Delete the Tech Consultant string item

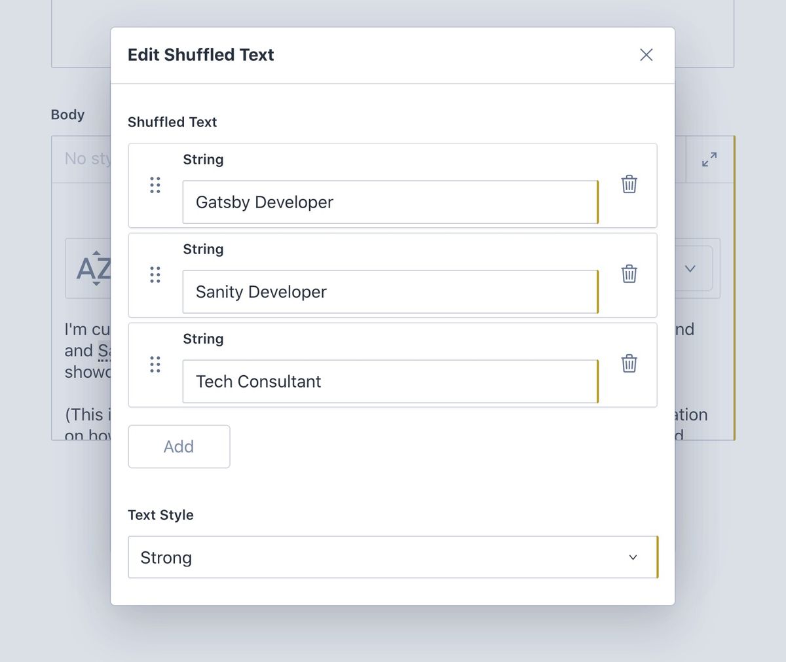point(629,363)
